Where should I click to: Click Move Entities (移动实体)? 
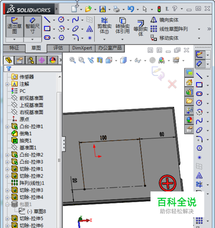click(164, 38)
